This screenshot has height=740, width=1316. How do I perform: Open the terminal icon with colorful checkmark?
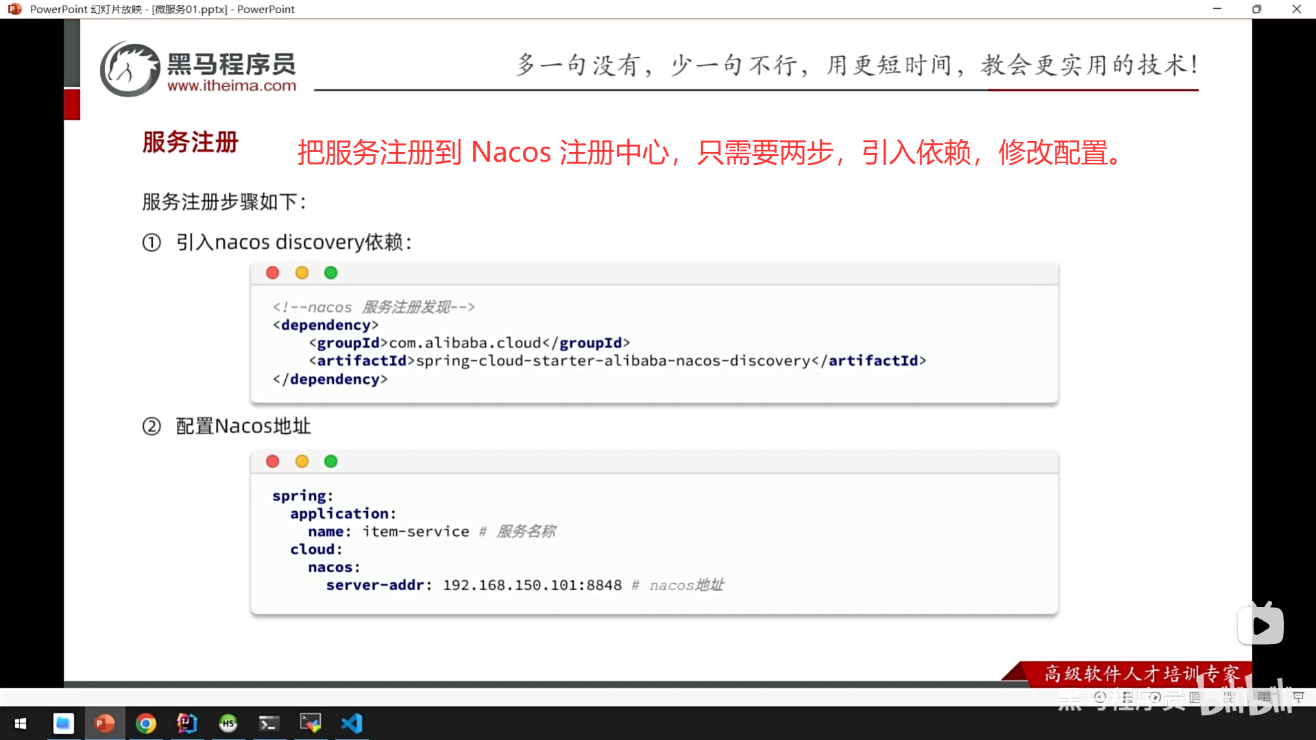click(310, 724)
